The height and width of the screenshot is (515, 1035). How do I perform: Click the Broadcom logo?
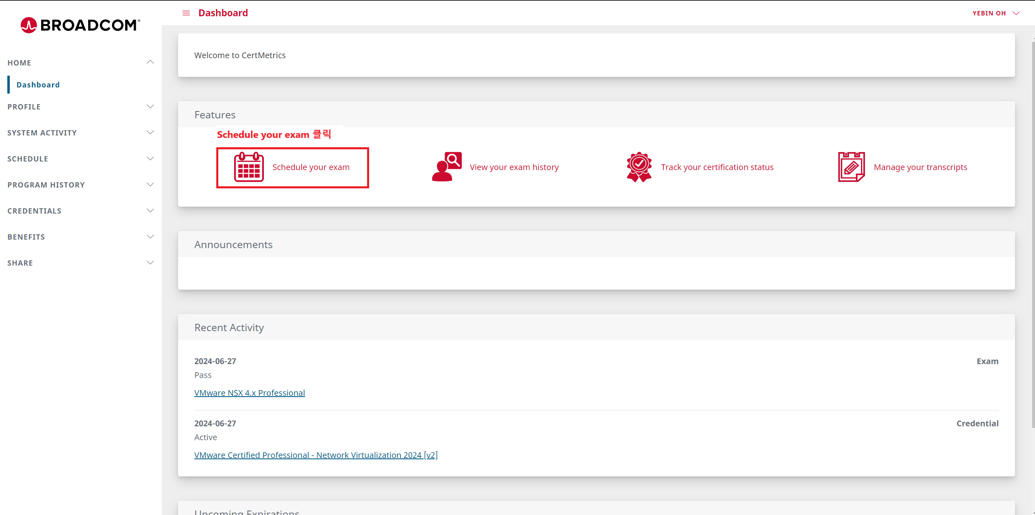pos(80,25)
